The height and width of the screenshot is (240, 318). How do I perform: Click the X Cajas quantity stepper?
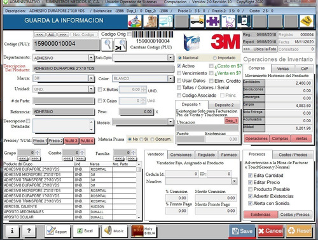144,101
